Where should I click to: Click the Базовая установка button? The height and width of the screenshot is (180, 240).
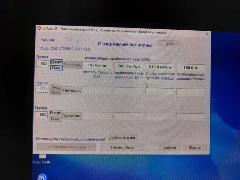pyautogui.click(x=66, y=147)
